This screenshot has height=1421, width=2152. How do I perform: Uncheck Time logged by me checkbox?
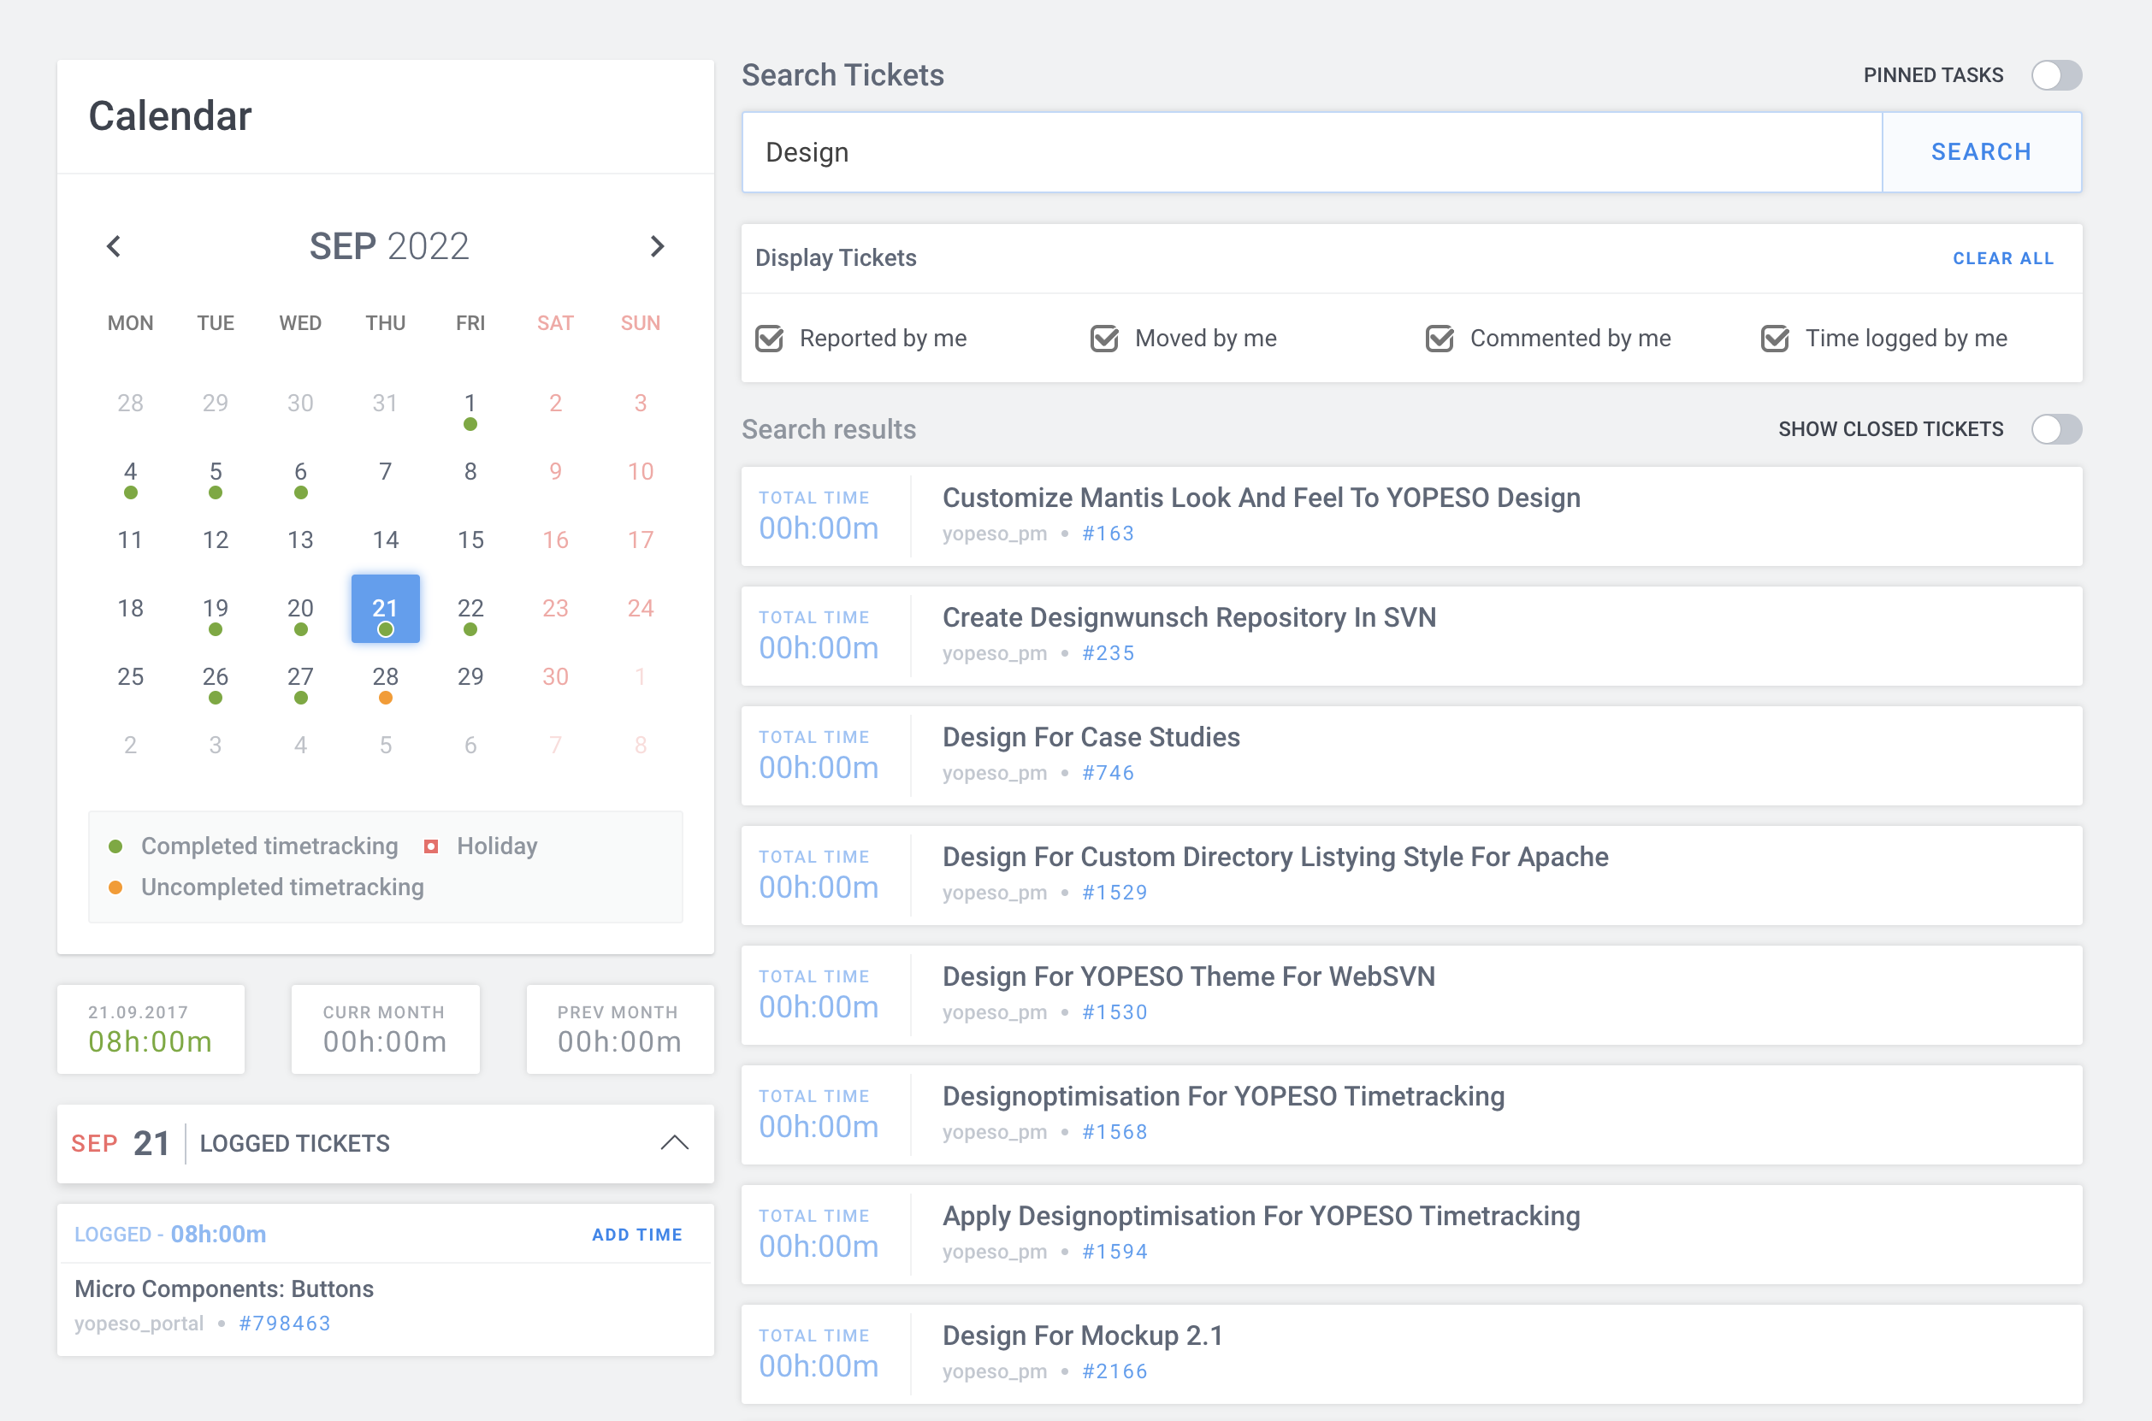click(1774, 339)
